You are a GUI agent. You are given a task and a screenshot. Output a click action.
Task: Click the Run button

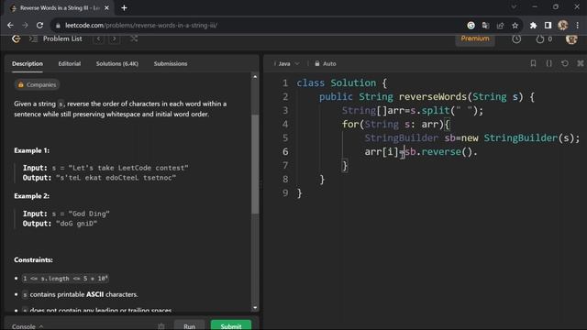coord(190,326)
